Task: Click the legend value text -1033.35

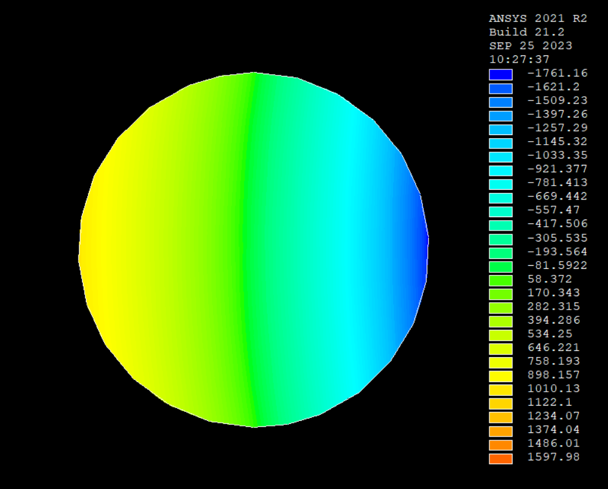Action: point(557,155)
